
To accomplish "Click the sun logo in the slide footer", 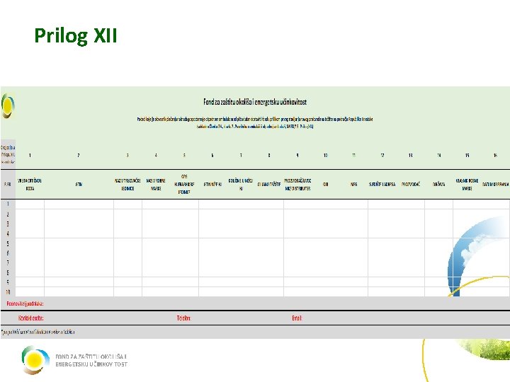I will point(35,360).
